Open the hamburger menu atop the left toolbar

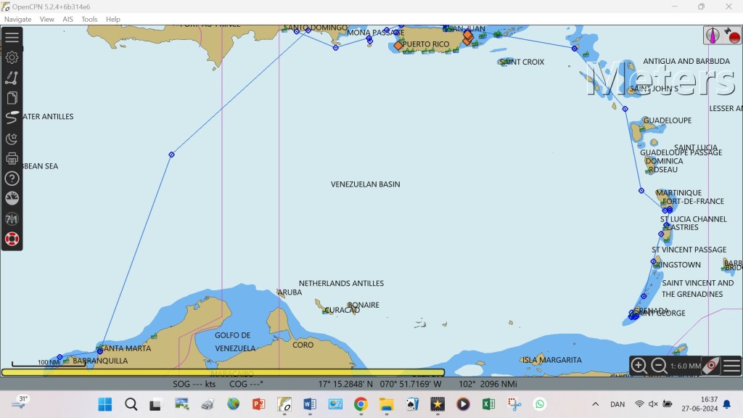click(x=12, y=37)
